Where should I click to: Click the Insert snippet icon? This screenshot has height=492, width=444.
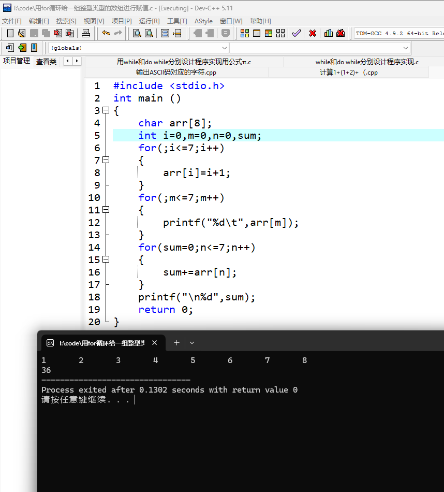(x=10, y=48)
